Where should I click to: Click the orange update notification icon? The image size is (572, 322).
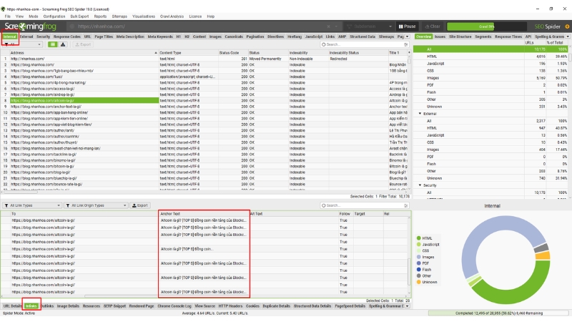(x=567, y=26)
